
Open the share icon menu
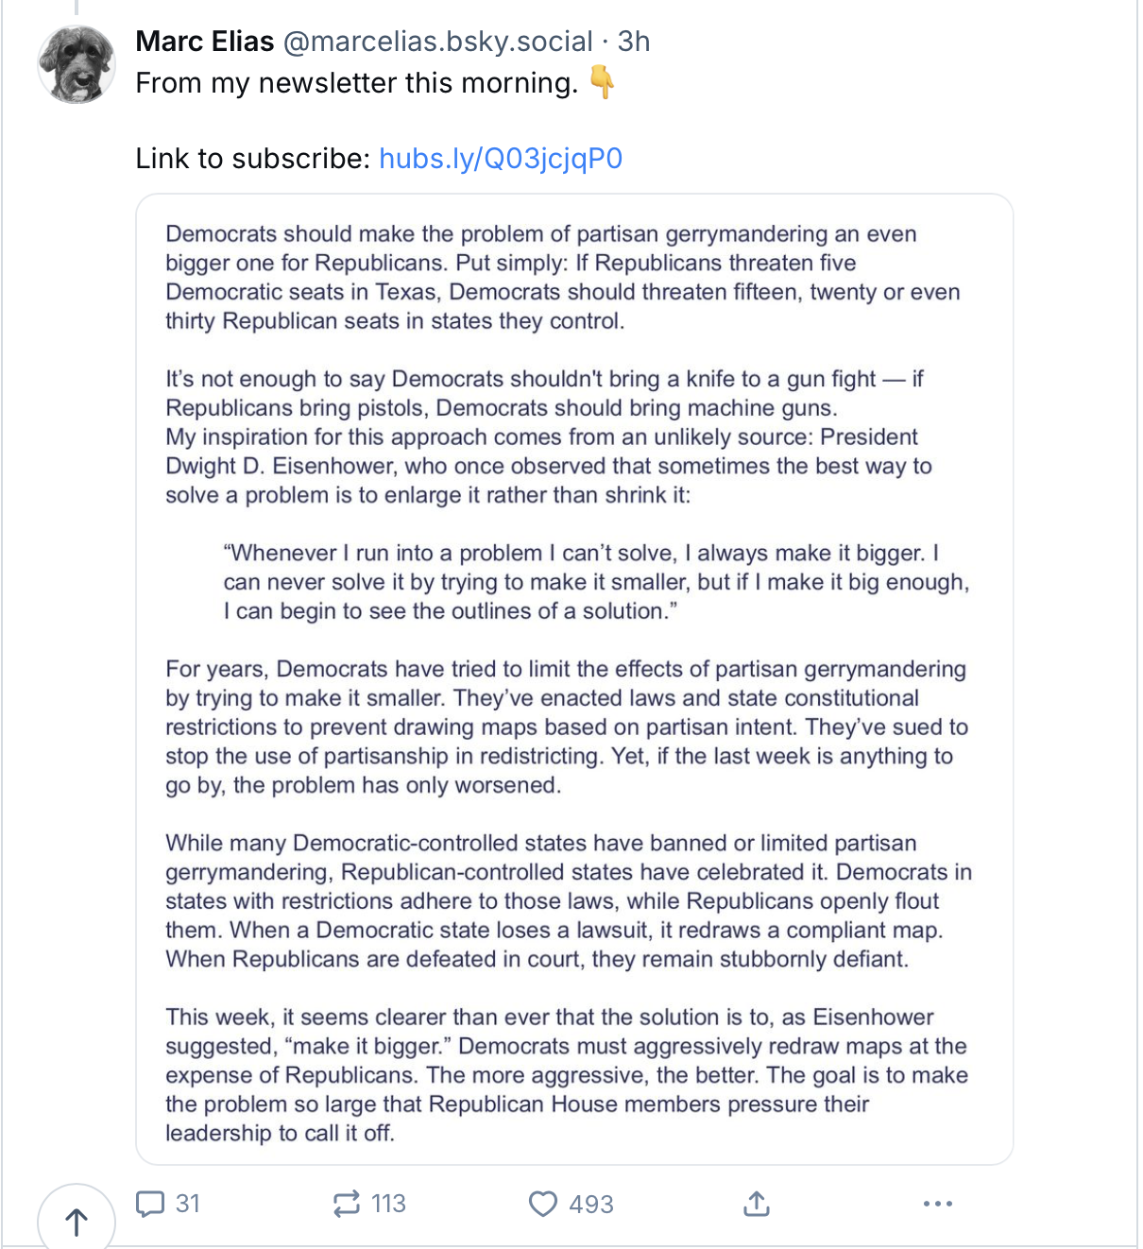point(757,1204)
